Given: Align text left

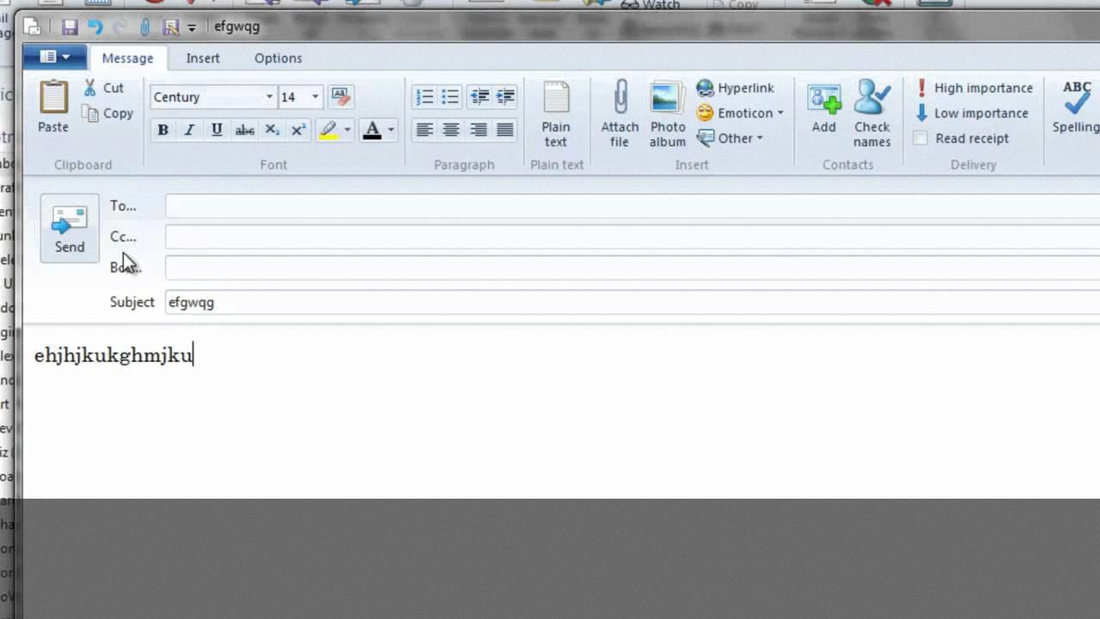Looking at the screenshot, I should click(x=425, y=130).
